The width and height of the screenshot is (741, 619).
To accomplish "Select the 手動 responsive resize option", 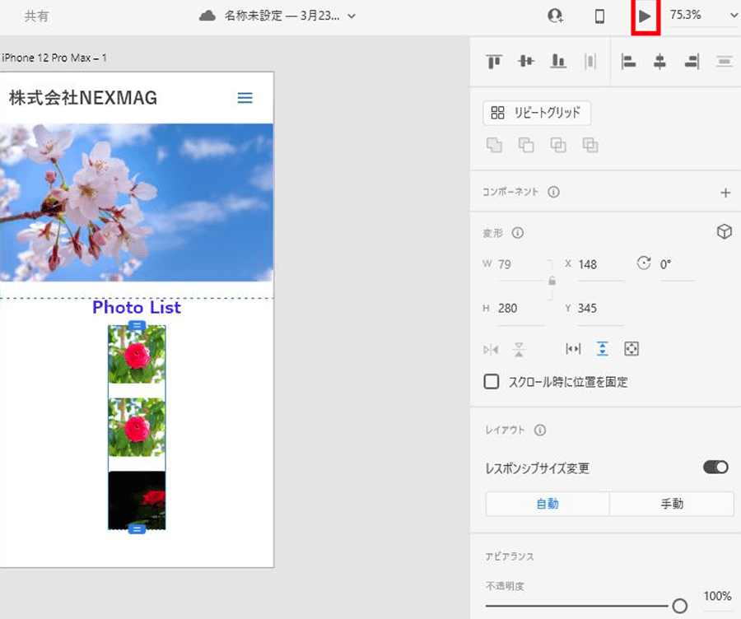I will coord(672,504).
